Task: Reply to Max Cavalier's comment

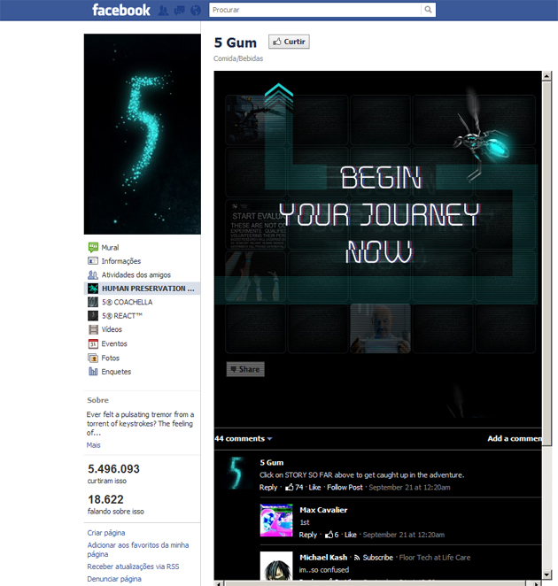Action: click(308, 535)
